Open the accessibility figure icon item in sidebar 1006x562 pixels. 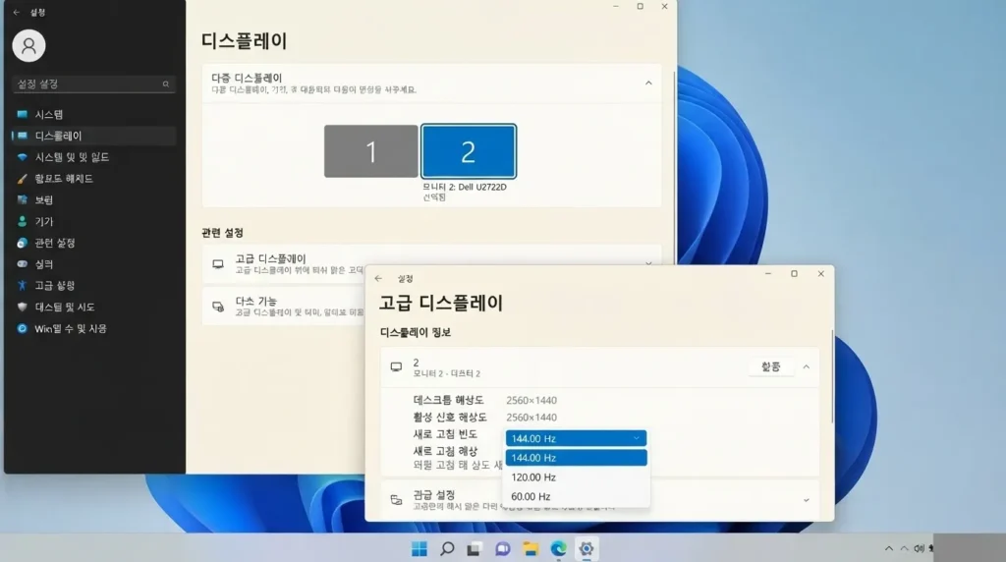93,286
